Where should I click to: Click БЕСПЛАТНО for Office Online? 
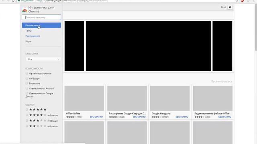[96, 117]
